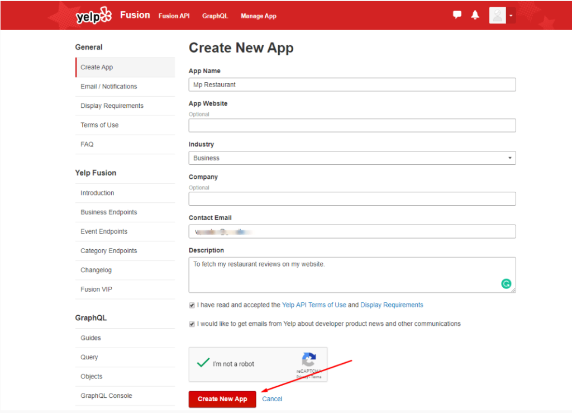Click the Fusion title in the header
This screenshot has width=572, height=413.
(135, 15)
